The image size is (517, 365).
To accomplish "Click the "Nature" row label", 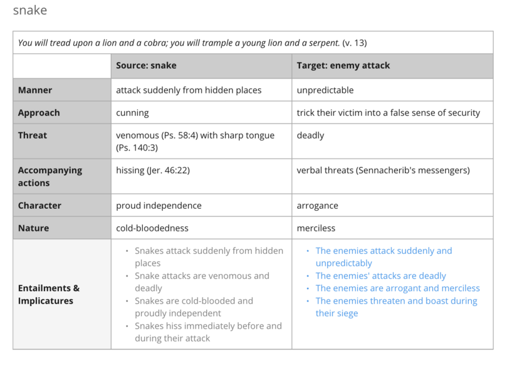I will point(33,228).
